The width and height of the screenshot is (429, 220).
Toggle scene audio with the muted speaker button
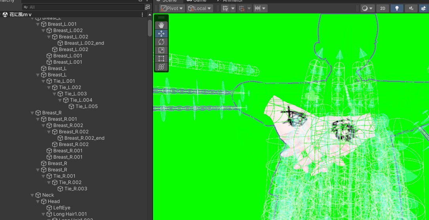click(x=411, y=8)
